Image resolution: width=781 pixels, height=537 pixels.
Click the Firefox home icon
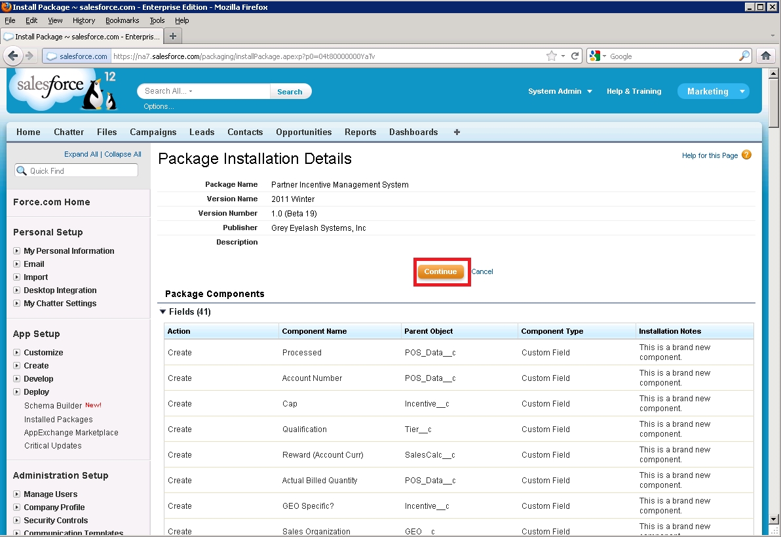(x=765, y=56)
